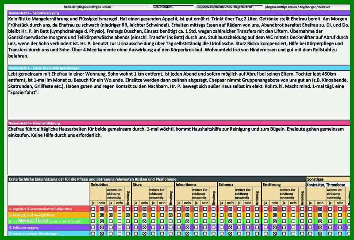The height and width of the screenshot is (240, 354).
Task: Toggle Dekubitus Beratung box in Mobilität row
Action: [128, 215]
